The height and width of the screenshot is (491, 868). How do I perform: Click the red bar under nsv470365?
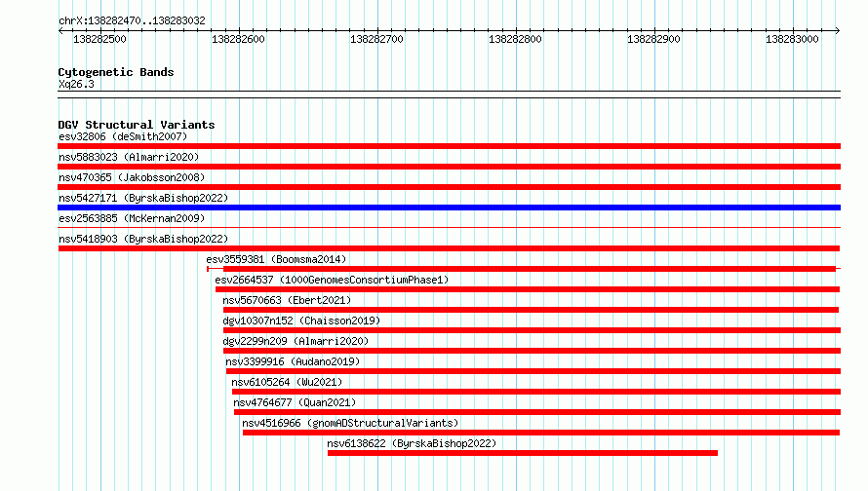449,187
